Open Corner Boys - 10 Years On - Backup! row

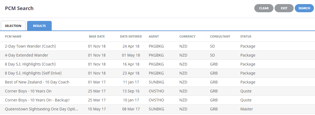pos(157,100)
